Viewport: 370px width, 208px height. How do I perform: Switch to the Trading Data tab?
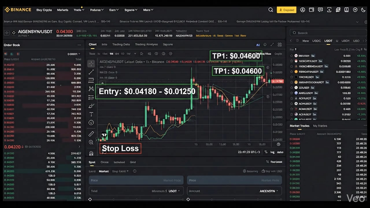click(121, 44)
